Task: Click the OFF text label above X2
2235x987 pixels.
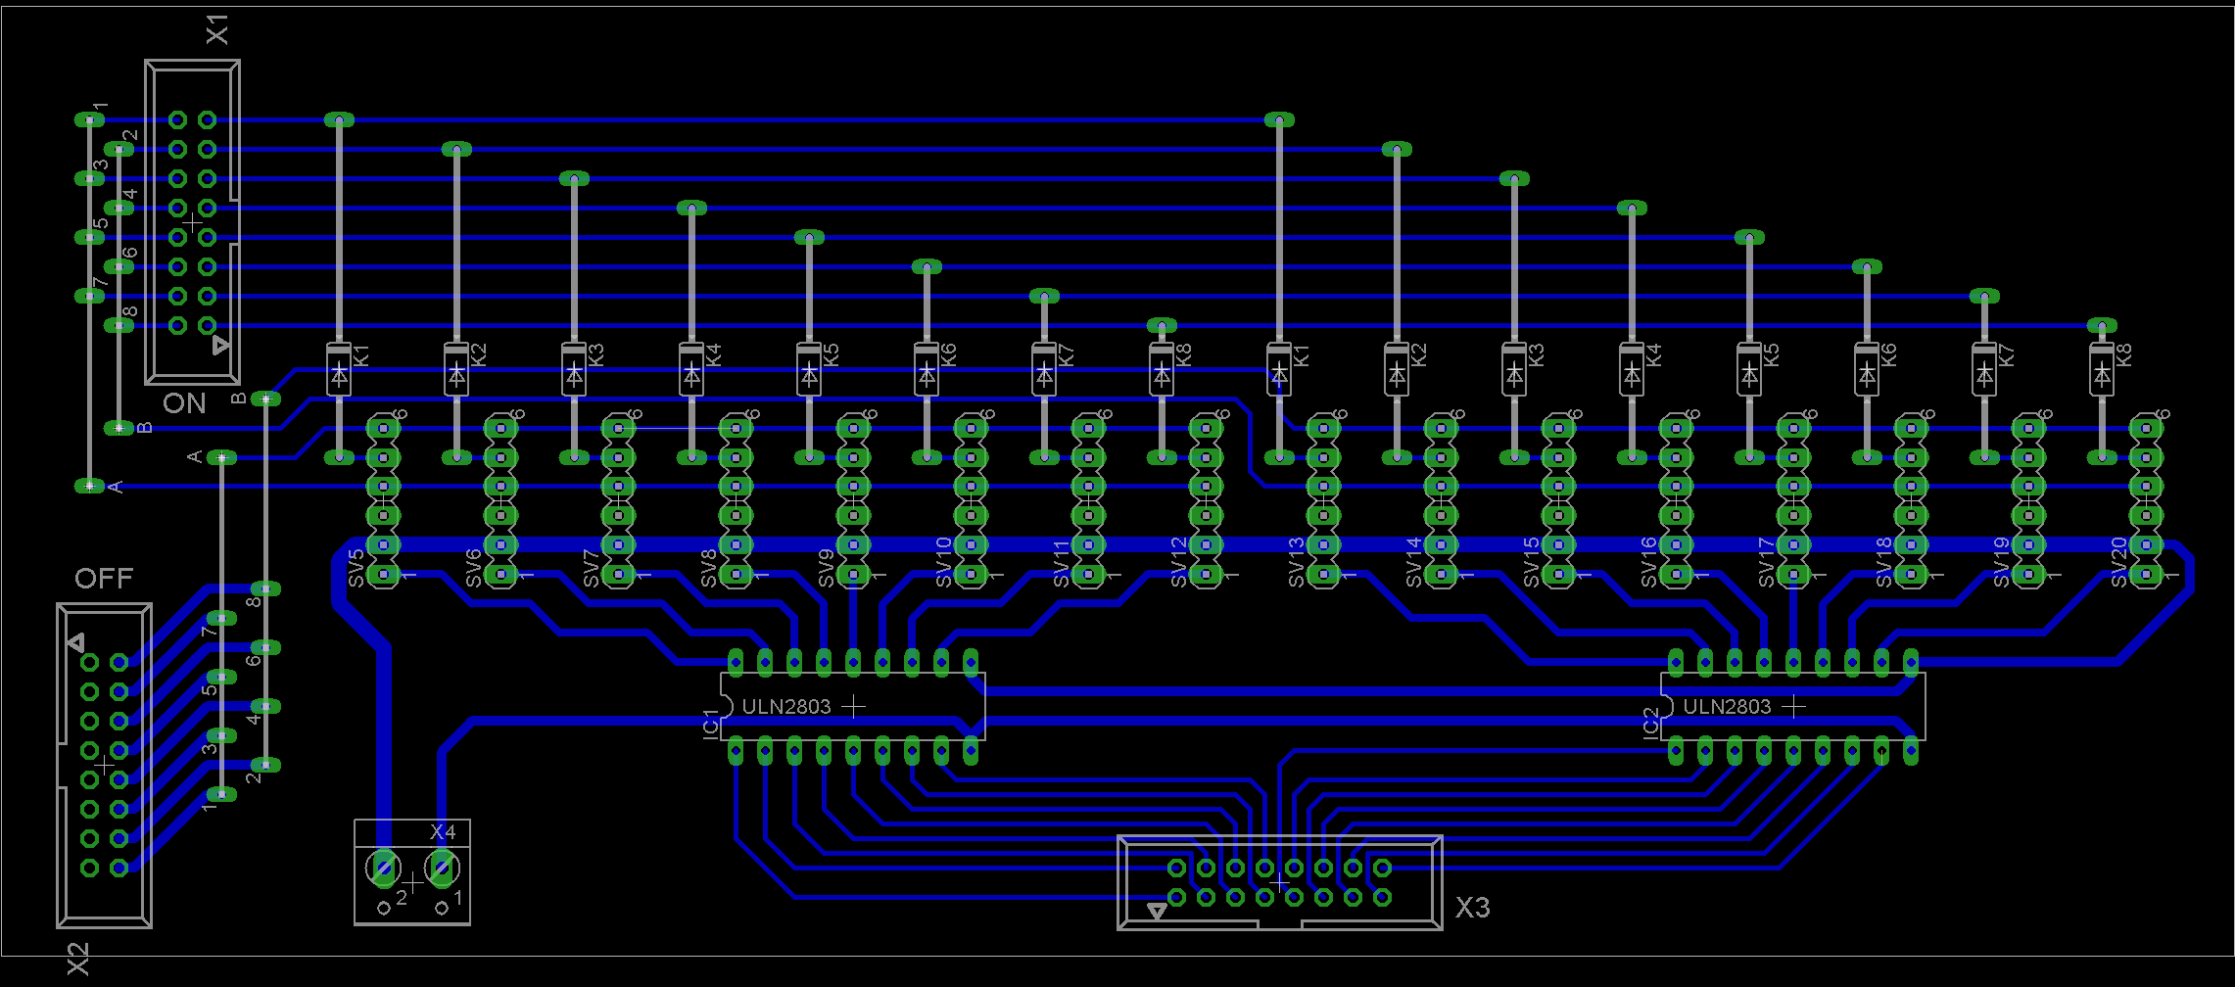Action: click(104, 579)
